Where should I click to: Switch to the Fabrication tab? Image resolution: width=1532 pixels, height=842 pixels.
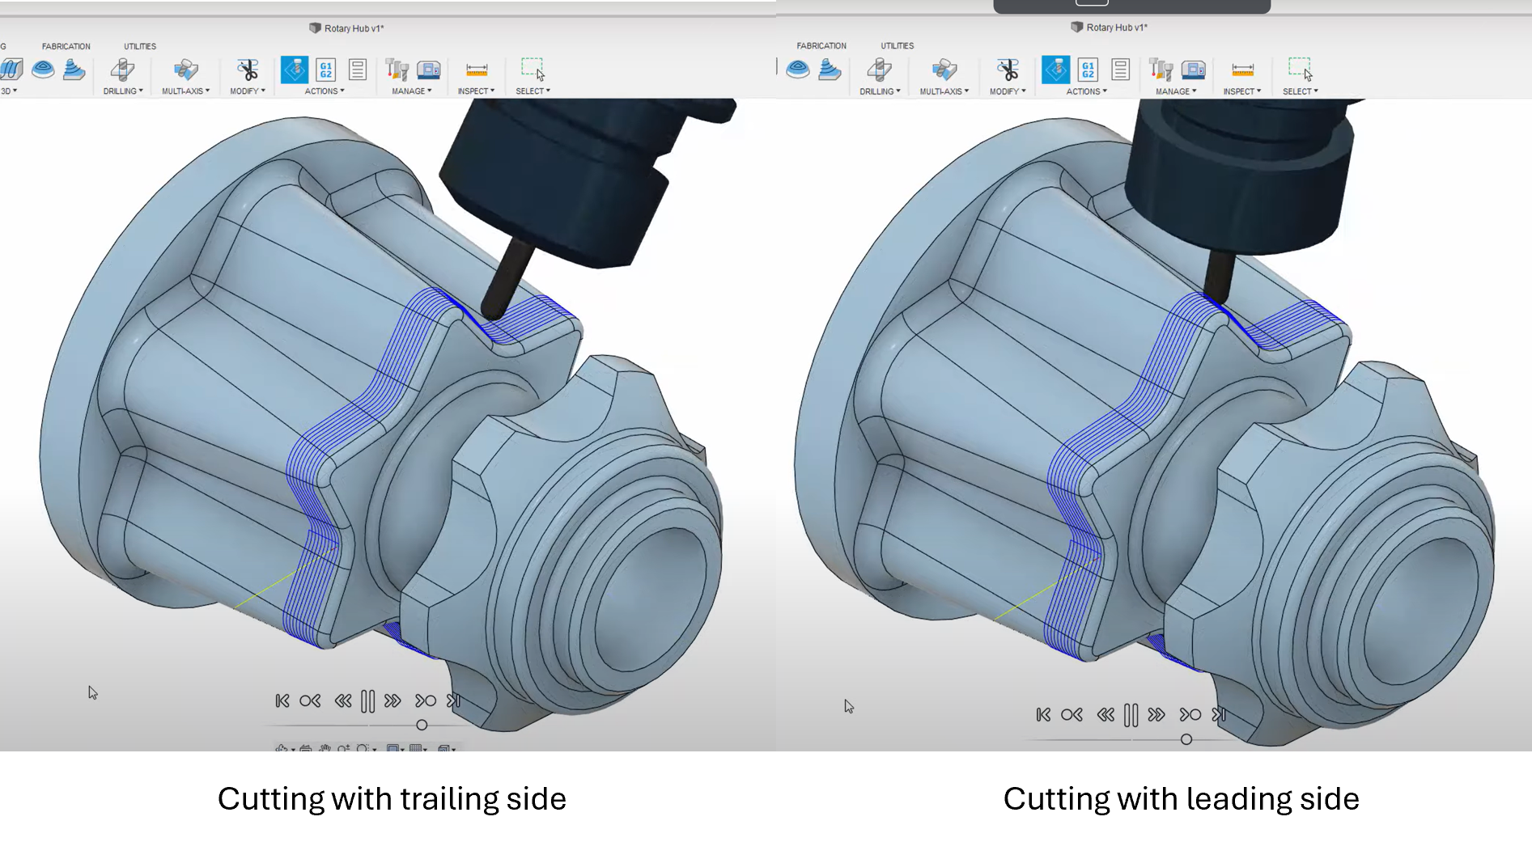(66, 46)
